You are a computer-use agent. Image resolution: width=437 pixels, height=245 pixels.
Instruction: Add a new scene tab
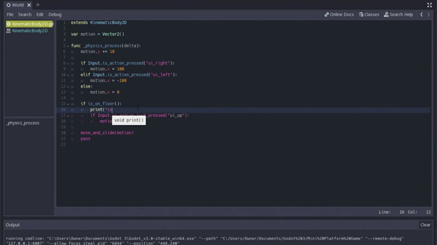tap(38, 5)
